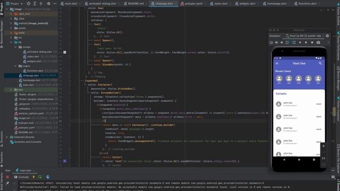
Task: Switch to functions.dart editor tab
Action: click(x=308, y=4)
